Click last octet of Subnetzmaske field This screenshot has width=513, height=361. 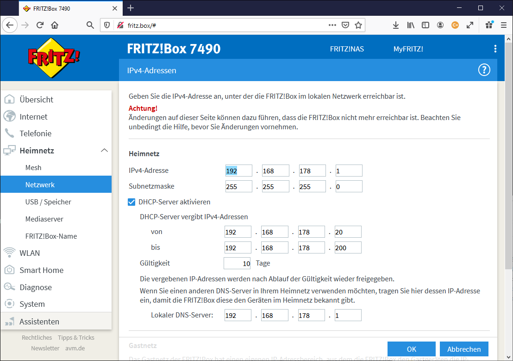click(x=349, y=186)
